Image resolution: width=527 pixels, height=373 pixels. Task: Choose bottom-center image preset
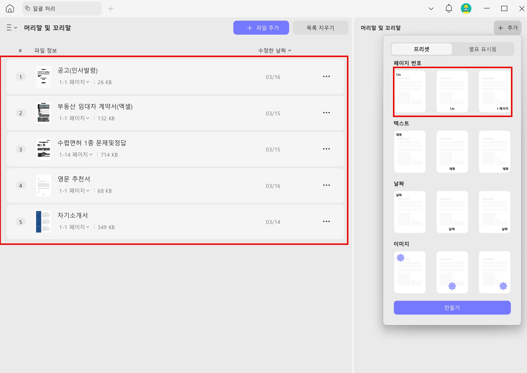point(452,272)
